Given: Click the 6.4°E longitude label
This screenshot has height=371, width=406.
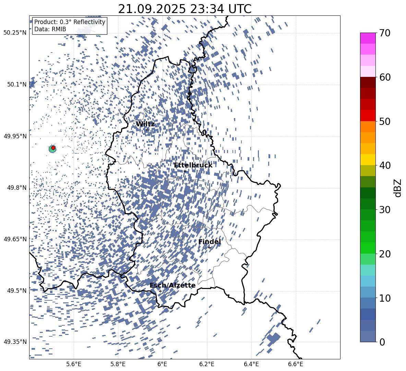Looking at the screenshot, I should [251, 364].
